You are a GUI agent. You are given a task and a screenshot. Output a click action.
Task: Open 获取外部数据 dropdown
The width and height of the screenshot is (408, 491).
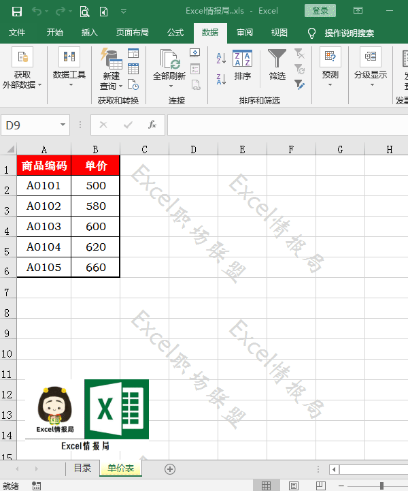pos(22,68)
